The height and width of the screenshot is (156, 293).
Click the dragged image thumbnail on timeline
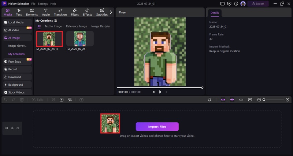110,123
